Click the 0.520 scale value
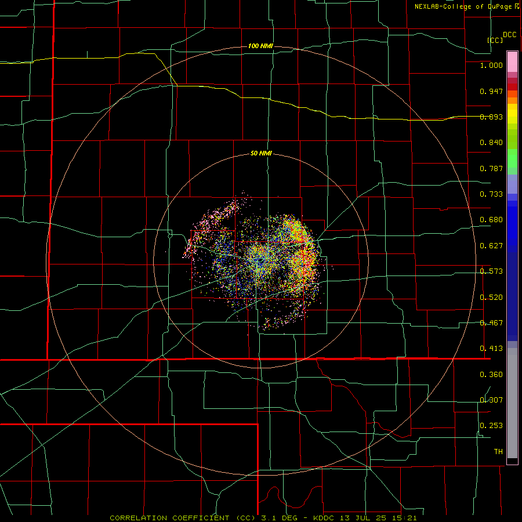The width and height of the screenshot is (522, 522). (x=491, y=298)
